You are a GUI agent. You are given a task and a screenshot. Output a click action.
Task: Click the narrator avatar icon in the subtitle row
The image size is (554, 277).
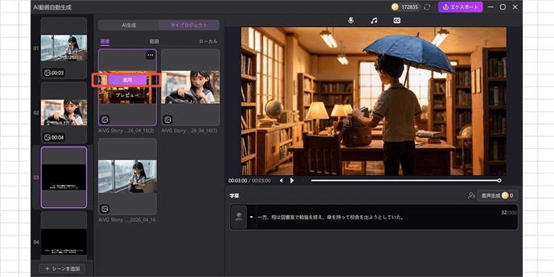(x=239, y=217)
